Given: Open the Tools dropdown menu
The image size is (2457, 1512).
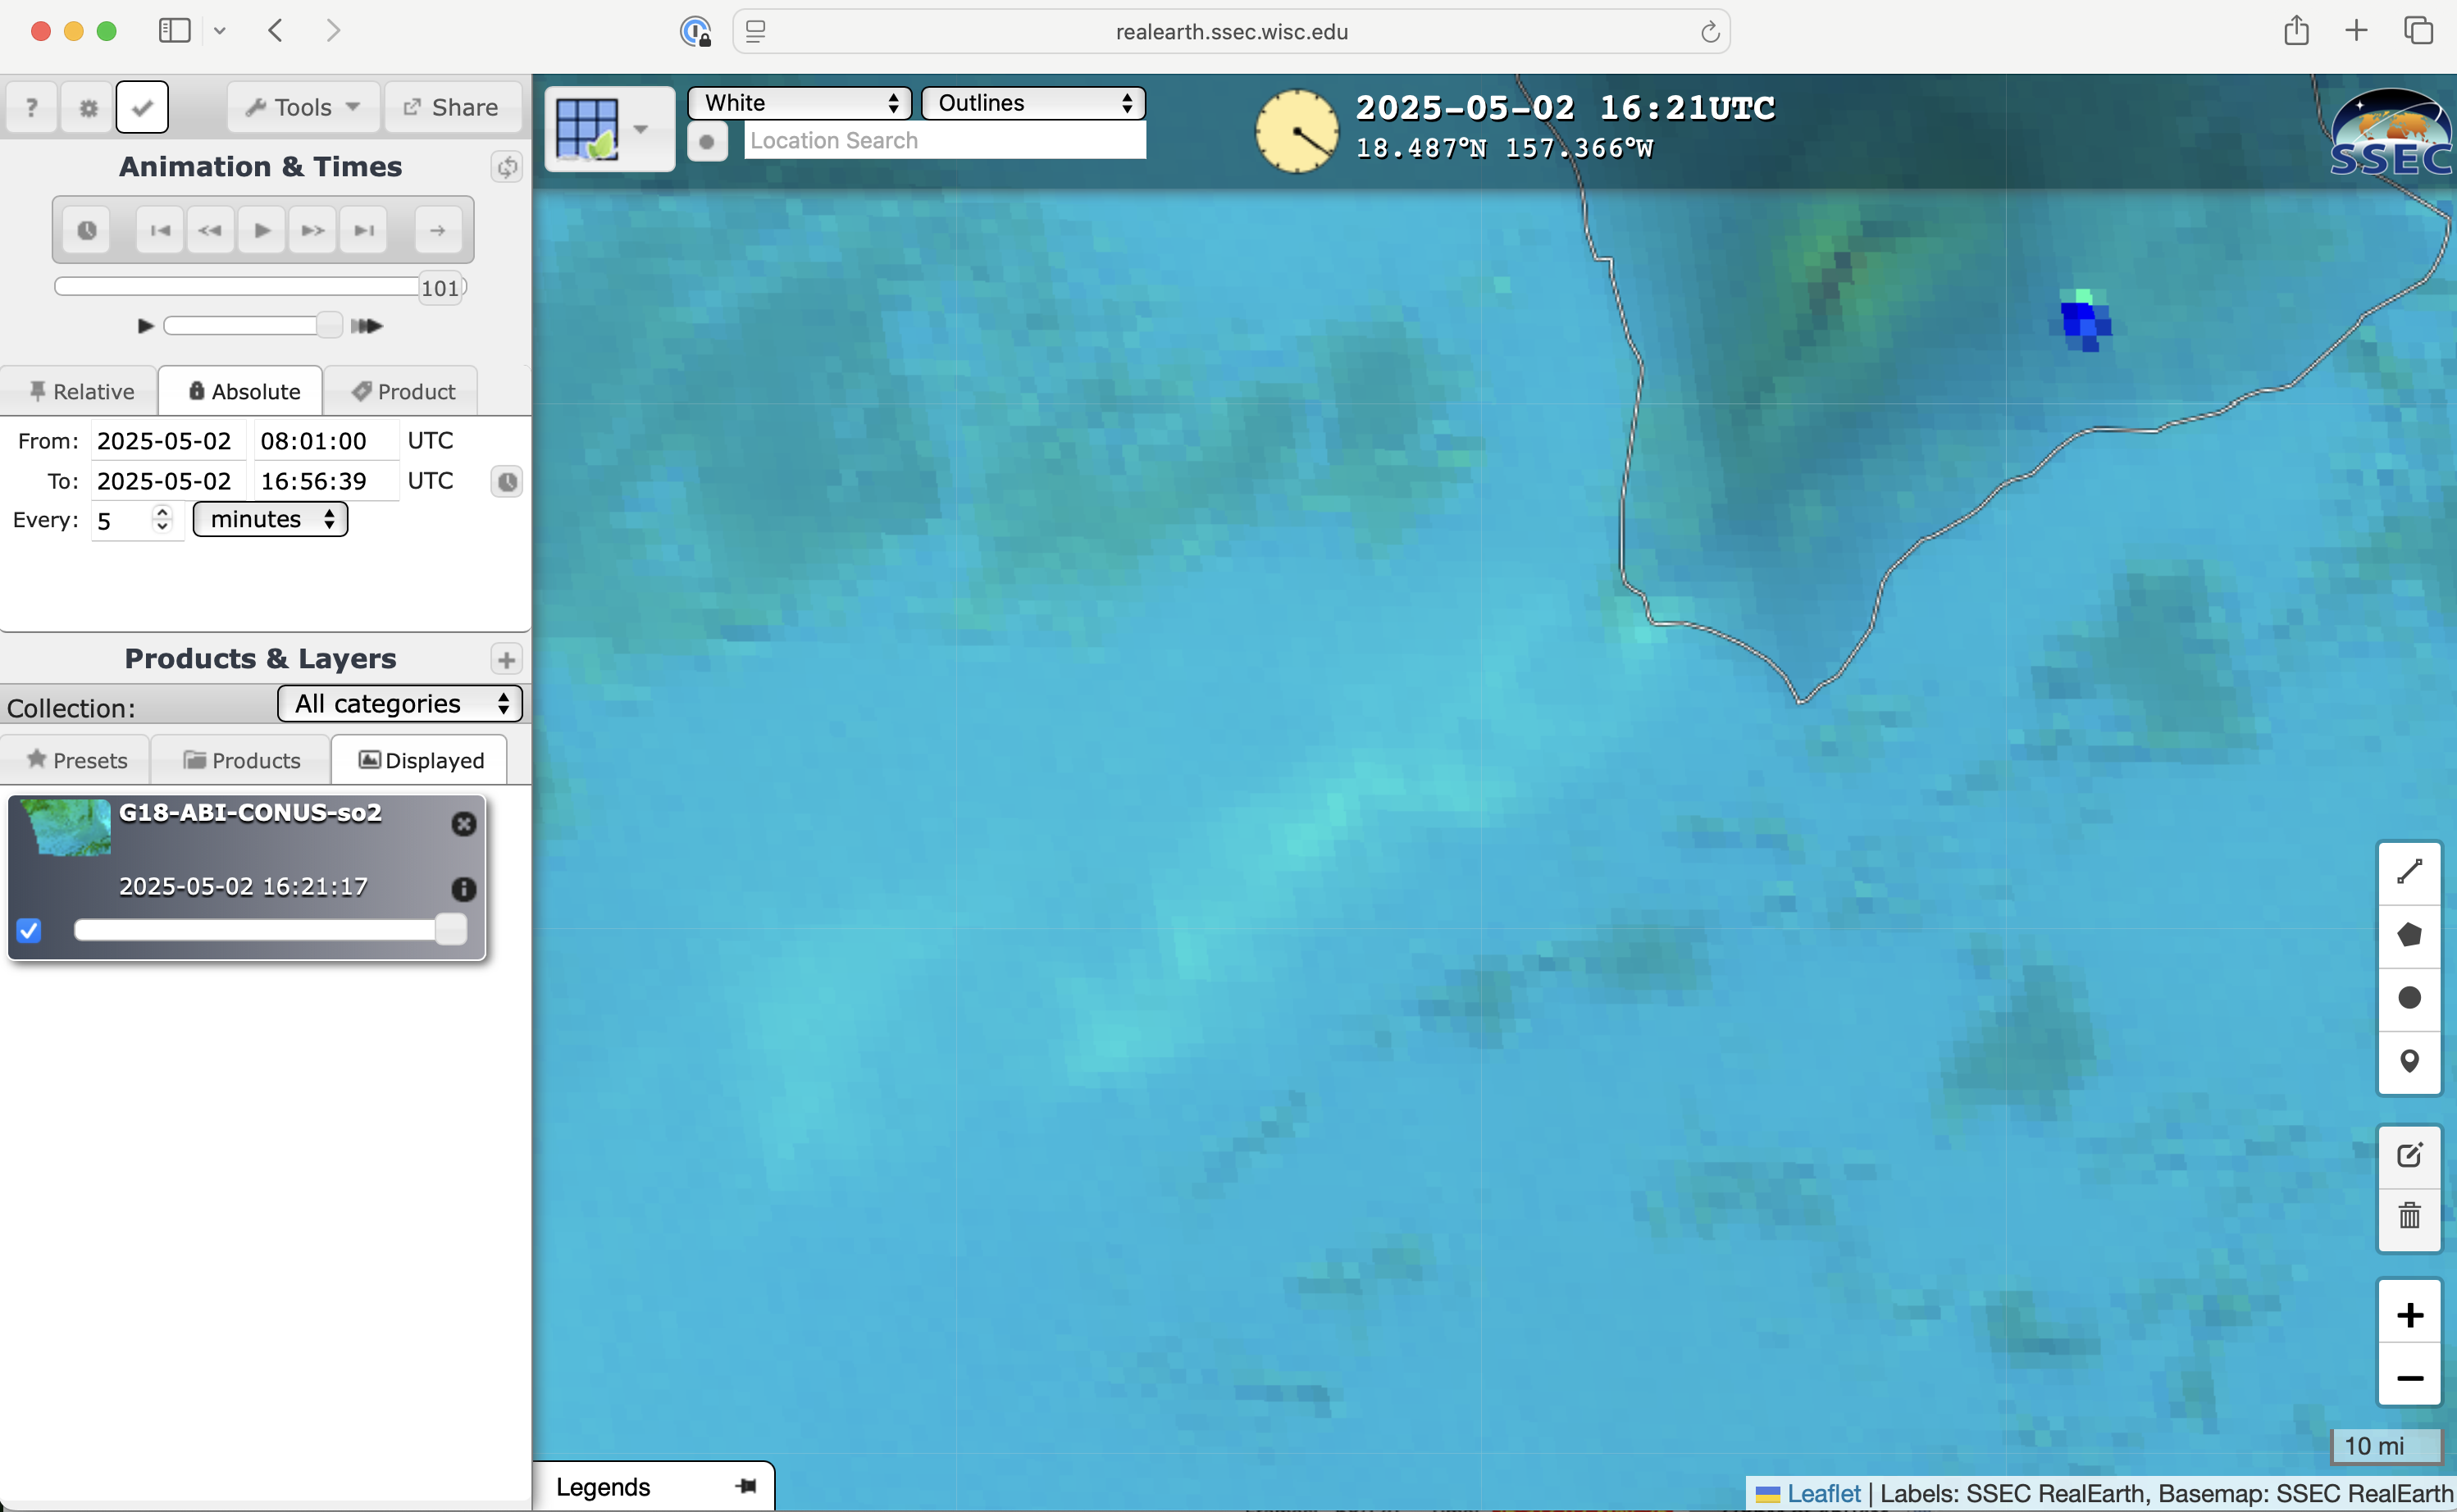Looking at the screenshot, I should click(x=303, y=107).
